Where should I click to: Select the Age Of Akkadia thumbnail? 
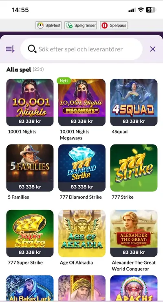81,233
